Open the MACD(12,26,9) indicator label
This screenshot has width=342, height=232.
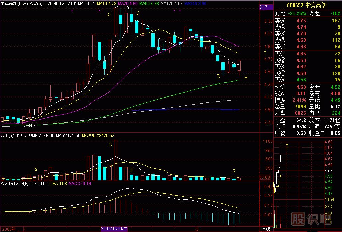[15, 184]
